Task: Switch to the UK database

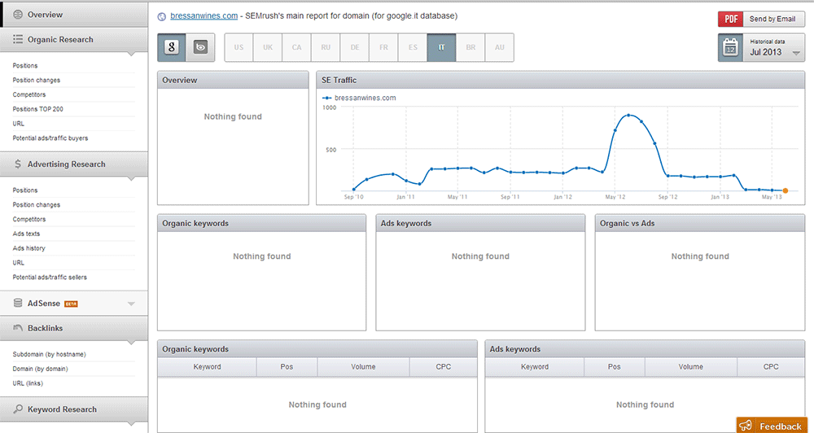Action: point(268,47)
